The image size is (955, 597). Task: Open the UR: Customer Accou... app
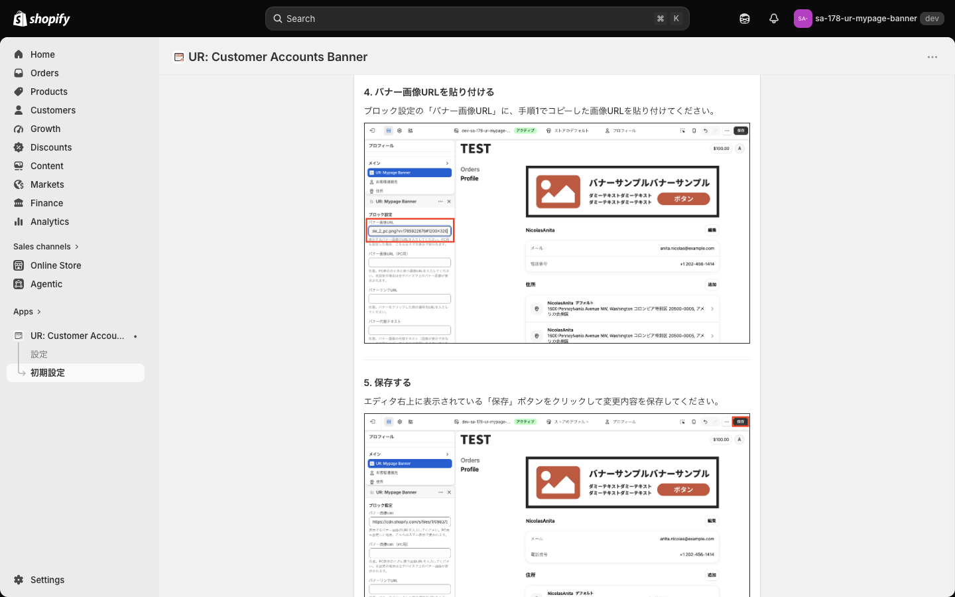click(77, 336)
